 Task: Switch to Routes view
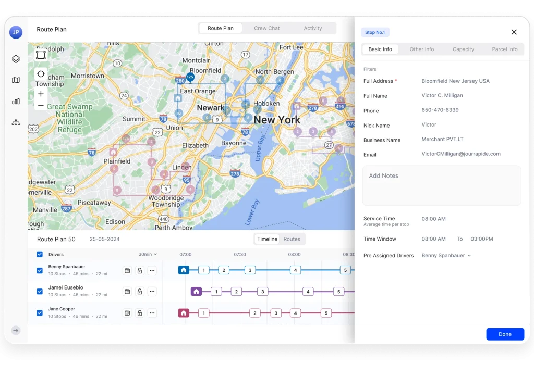(x=292, y=239)
